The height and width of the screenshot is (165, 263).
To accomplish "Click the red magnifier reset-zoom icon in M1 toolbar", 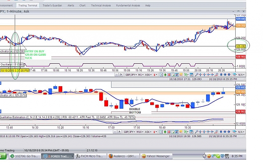I will 216,75.
